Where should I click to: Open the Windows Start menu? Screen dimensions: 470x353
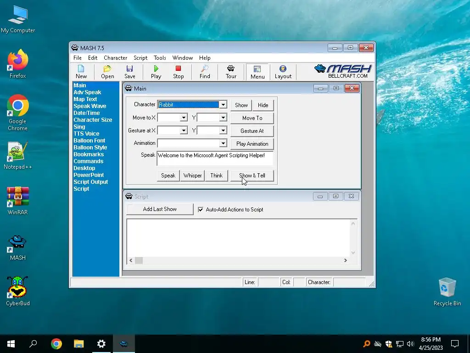pyautogui.click(x=11, y=344)
